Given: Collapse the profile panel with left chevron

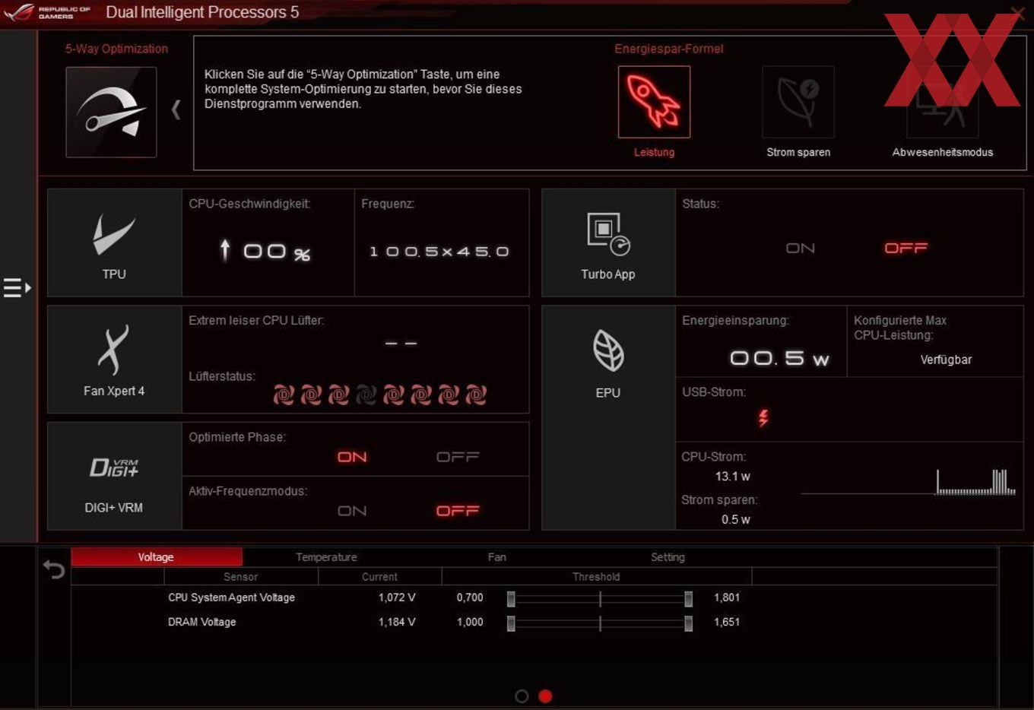Looking at the screenshot, I should pyautogui.click(x=176, y=110).
